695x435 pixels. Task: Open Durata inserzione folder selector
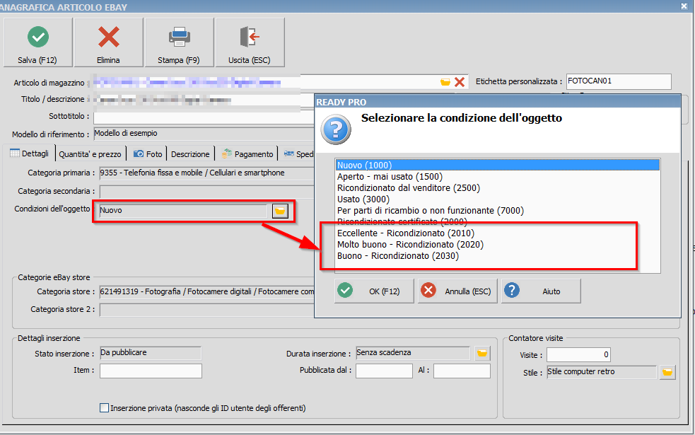(x=482, y=354)
